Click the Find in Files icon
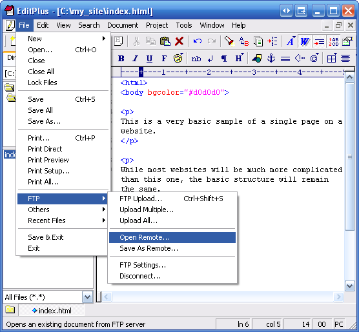359x332 pixels. pos(258,41)
